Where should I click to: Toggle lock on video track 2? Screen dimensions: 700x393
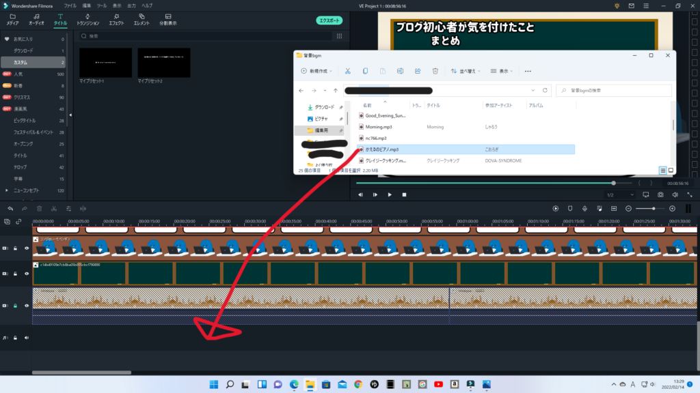tap(15, 274)
